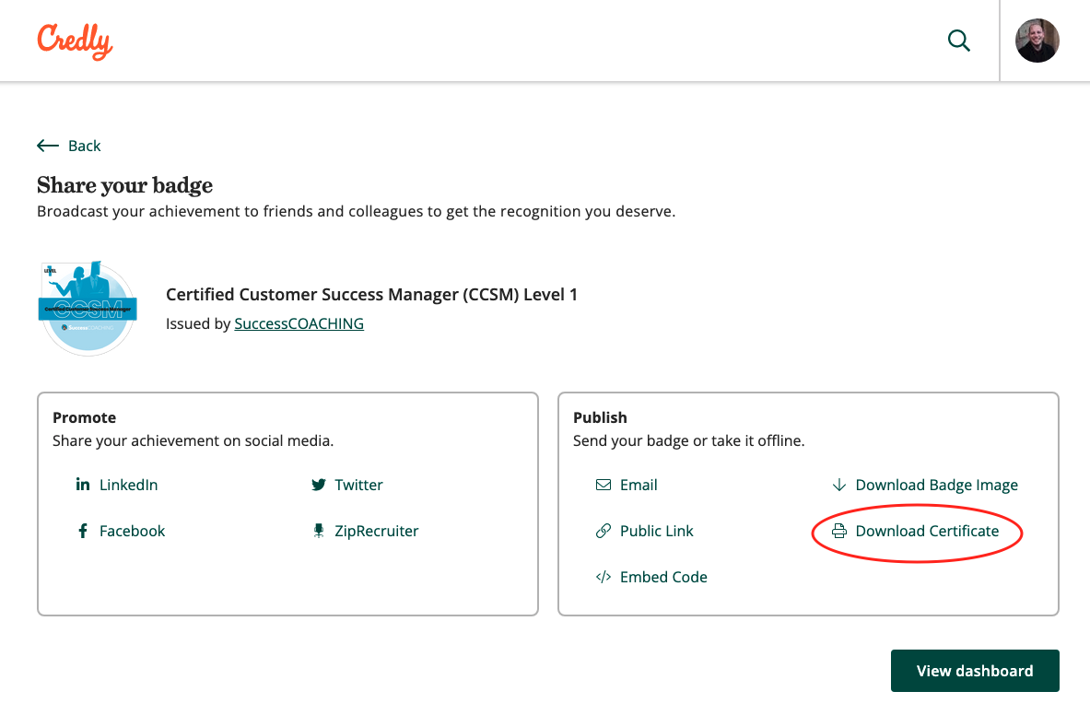Click the Facebook icon
1090x715 pixels.
pos(83,531)
